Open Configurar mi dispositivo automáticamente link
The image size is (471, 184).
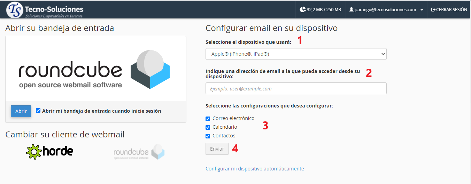(x=255, y=169)
